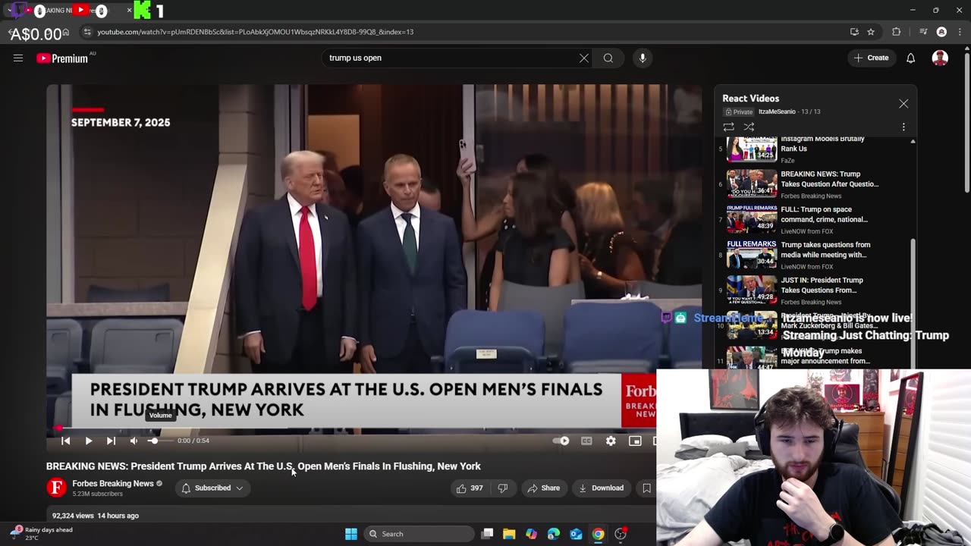Close the React Videos playlist panel
Viewport: 971px width, 546px height.
[x=903, y=104]
